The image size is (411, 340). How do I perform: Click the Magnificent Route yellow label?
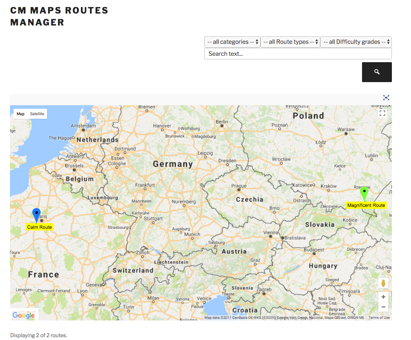click(366, 205)
